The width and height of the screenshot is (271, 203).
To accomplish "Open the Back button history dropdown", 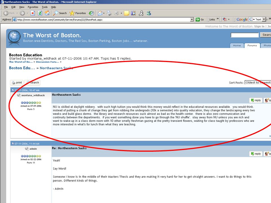I will click(17, 13).
